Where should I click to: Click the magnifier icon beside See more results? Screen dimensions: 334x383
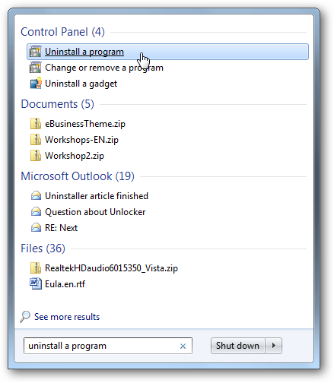pyautogui.click(x=25, y=317)
